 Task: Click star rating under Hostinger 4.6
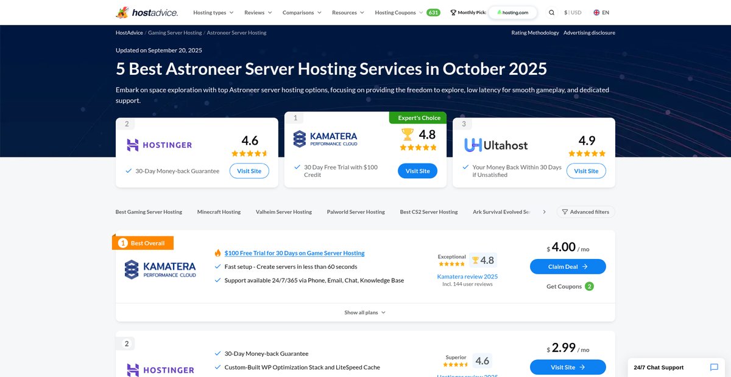pos(250,153)
